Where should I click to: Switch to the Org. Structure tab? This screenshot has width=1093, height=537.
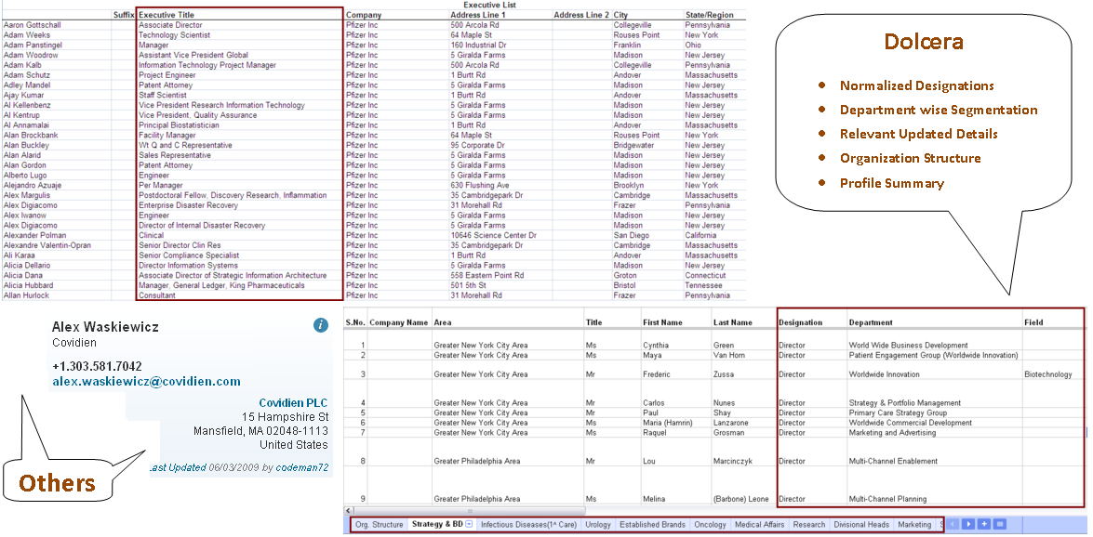380,525
